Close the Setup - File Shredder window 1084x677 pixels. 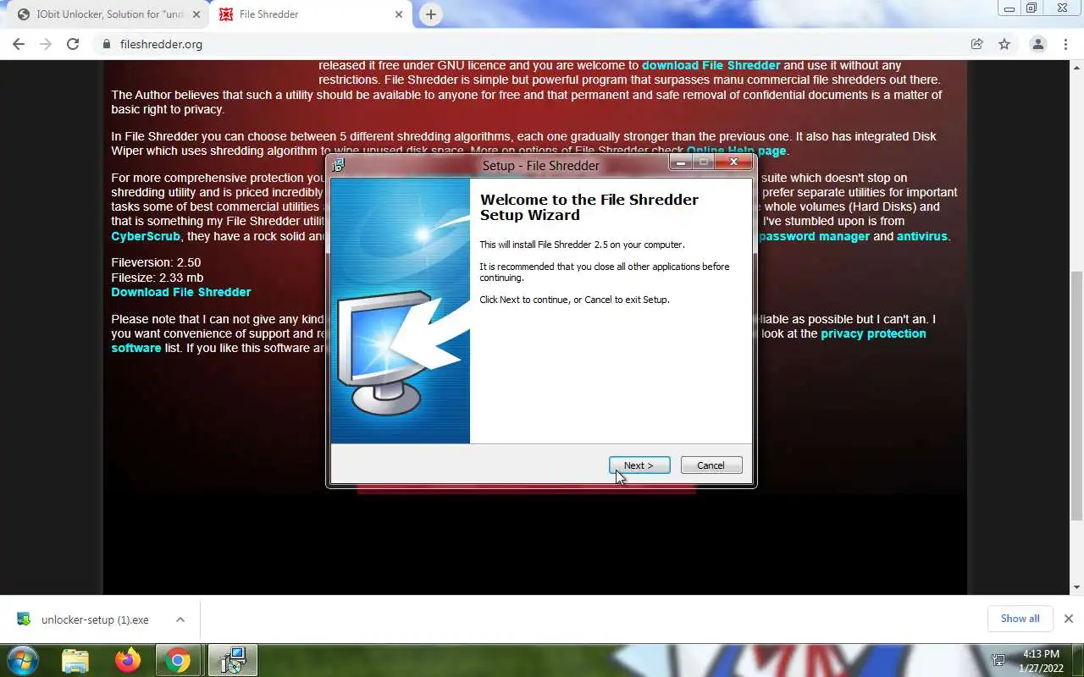[x=734, y=162]
